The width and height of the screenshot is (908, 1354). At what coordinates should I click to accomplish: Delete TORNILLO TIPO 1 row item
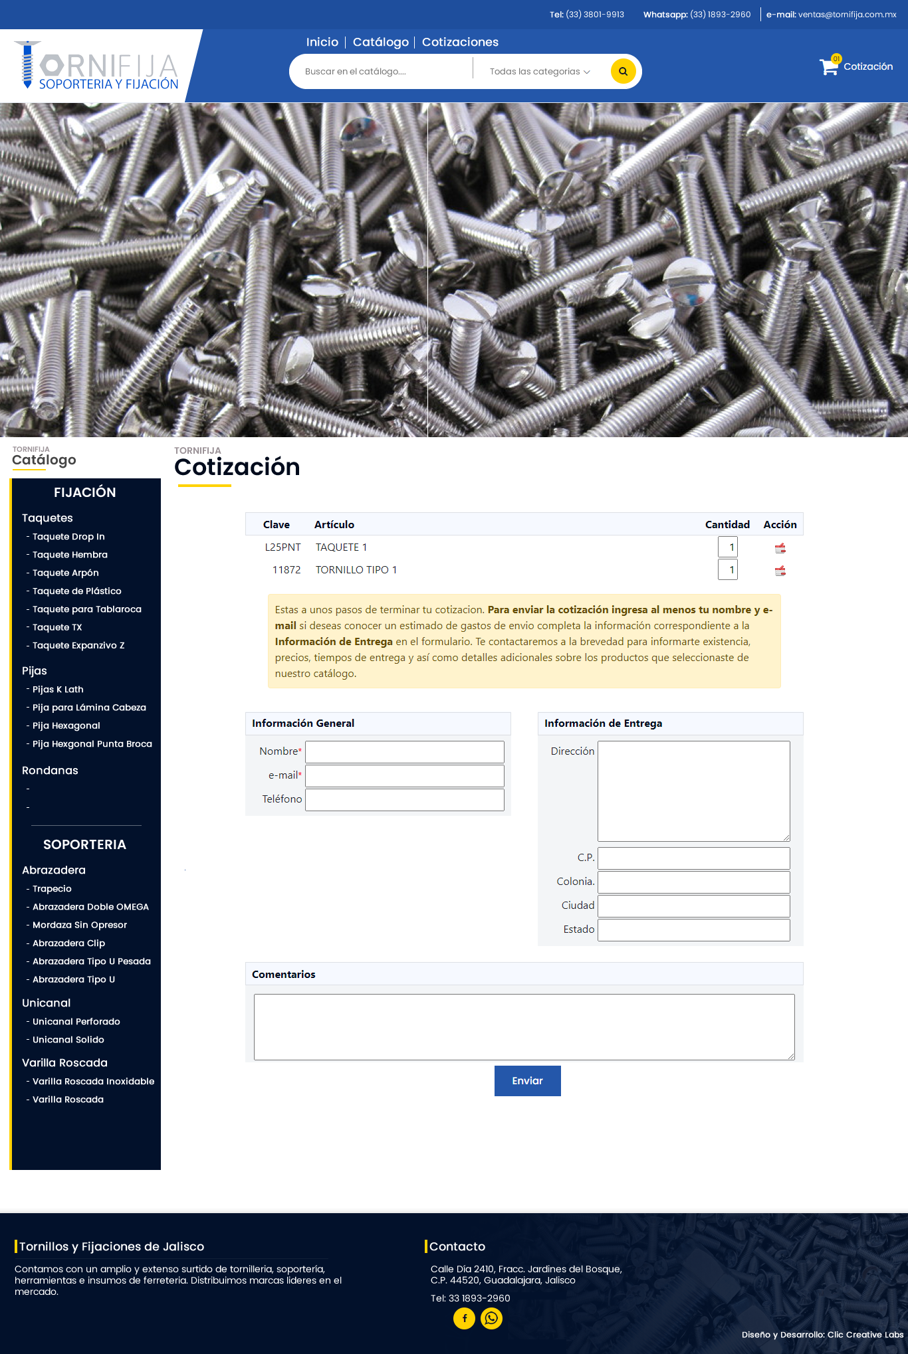tap(780, 571)
